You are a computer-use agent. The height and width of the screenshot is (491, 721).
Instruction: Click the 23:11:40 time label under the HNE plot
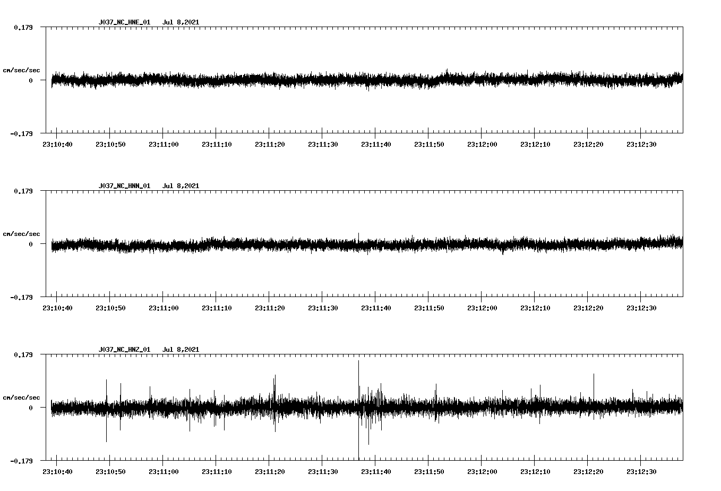coord(376,145)
